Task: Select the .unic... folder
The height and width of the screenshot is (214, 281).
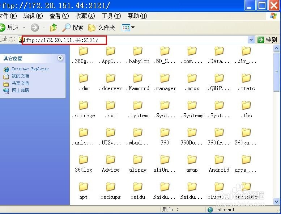Action: coord(83,136)
